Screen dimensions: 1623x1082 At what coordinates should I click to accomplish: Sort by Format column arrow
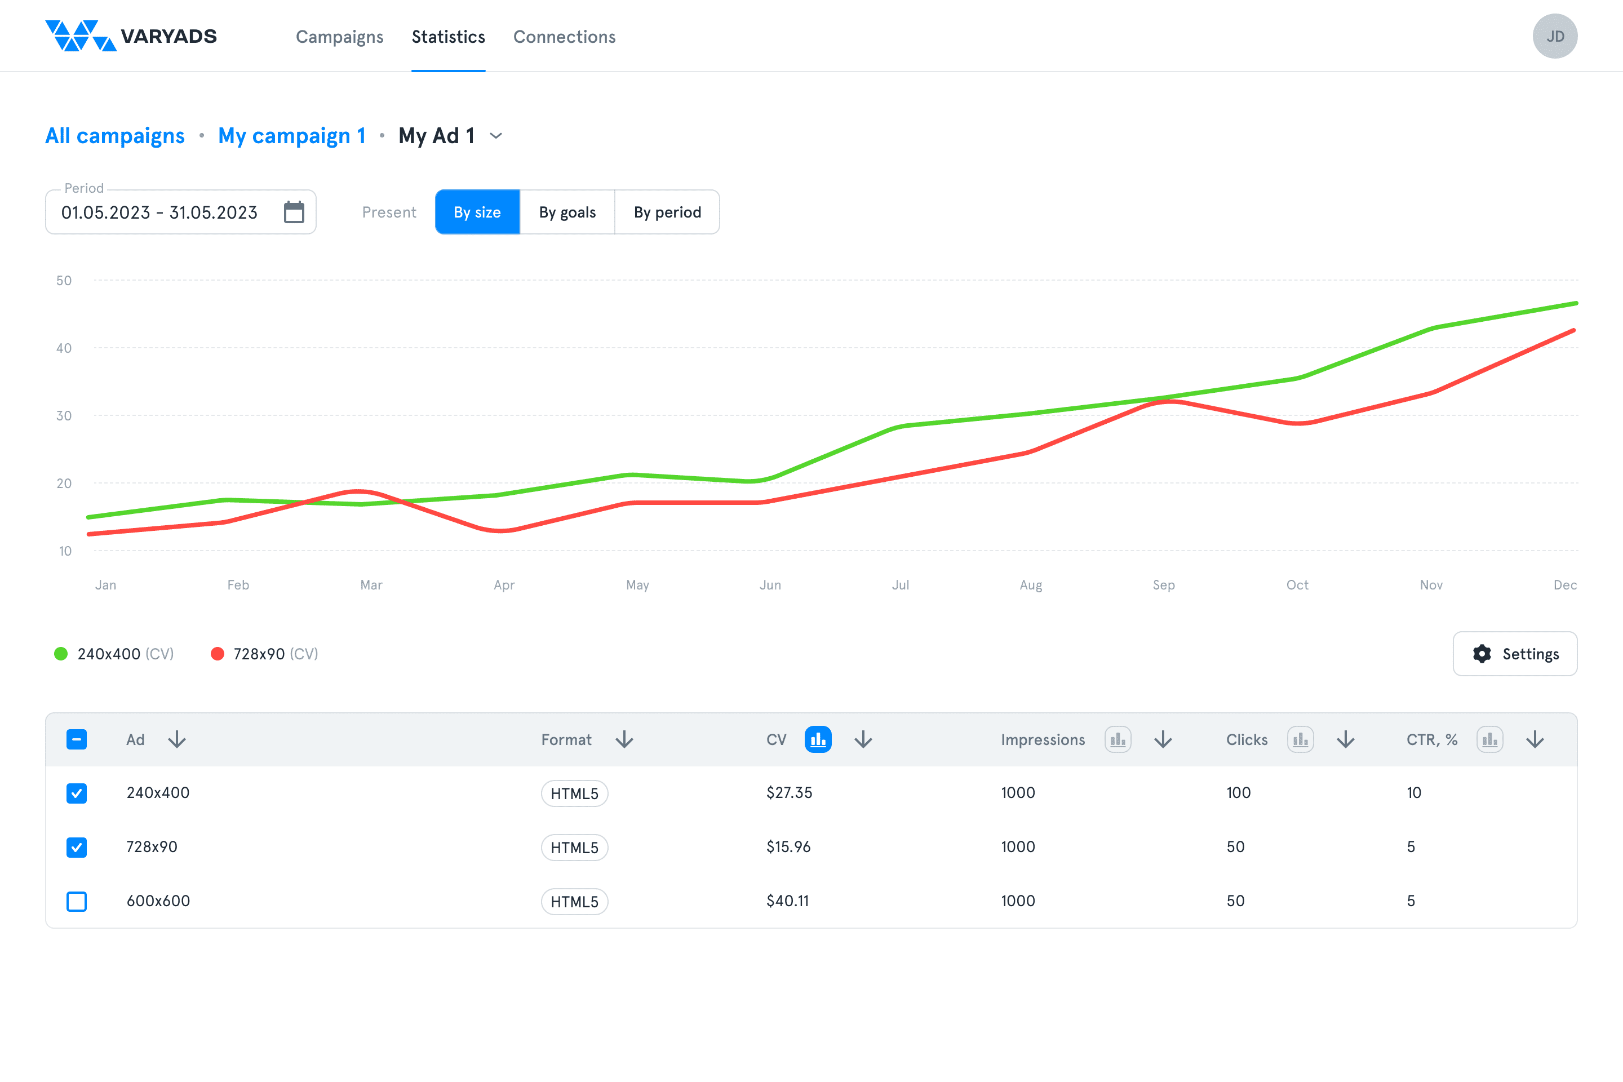(x=624, y=740)
